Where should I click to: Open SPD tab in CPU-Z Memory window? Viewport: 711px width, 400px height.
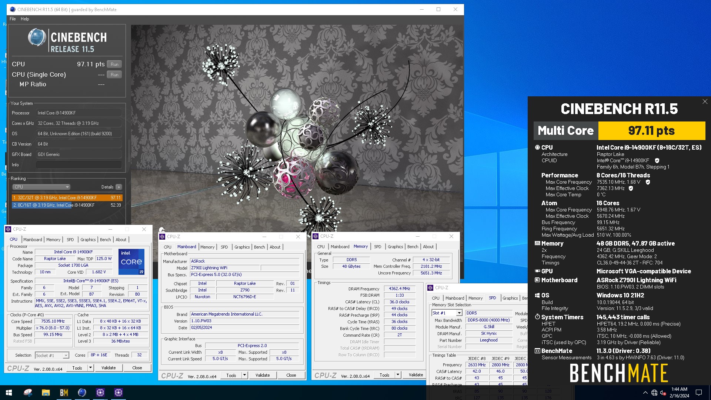[377, 247]
